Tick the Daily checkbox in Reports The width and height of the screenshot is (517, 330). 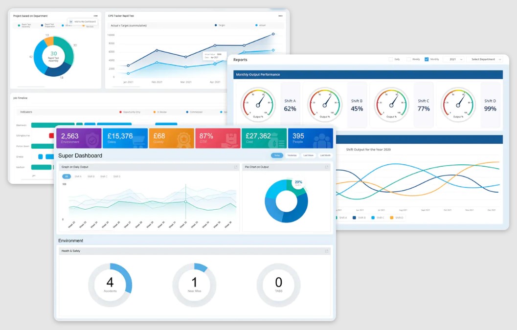(391, 59)
